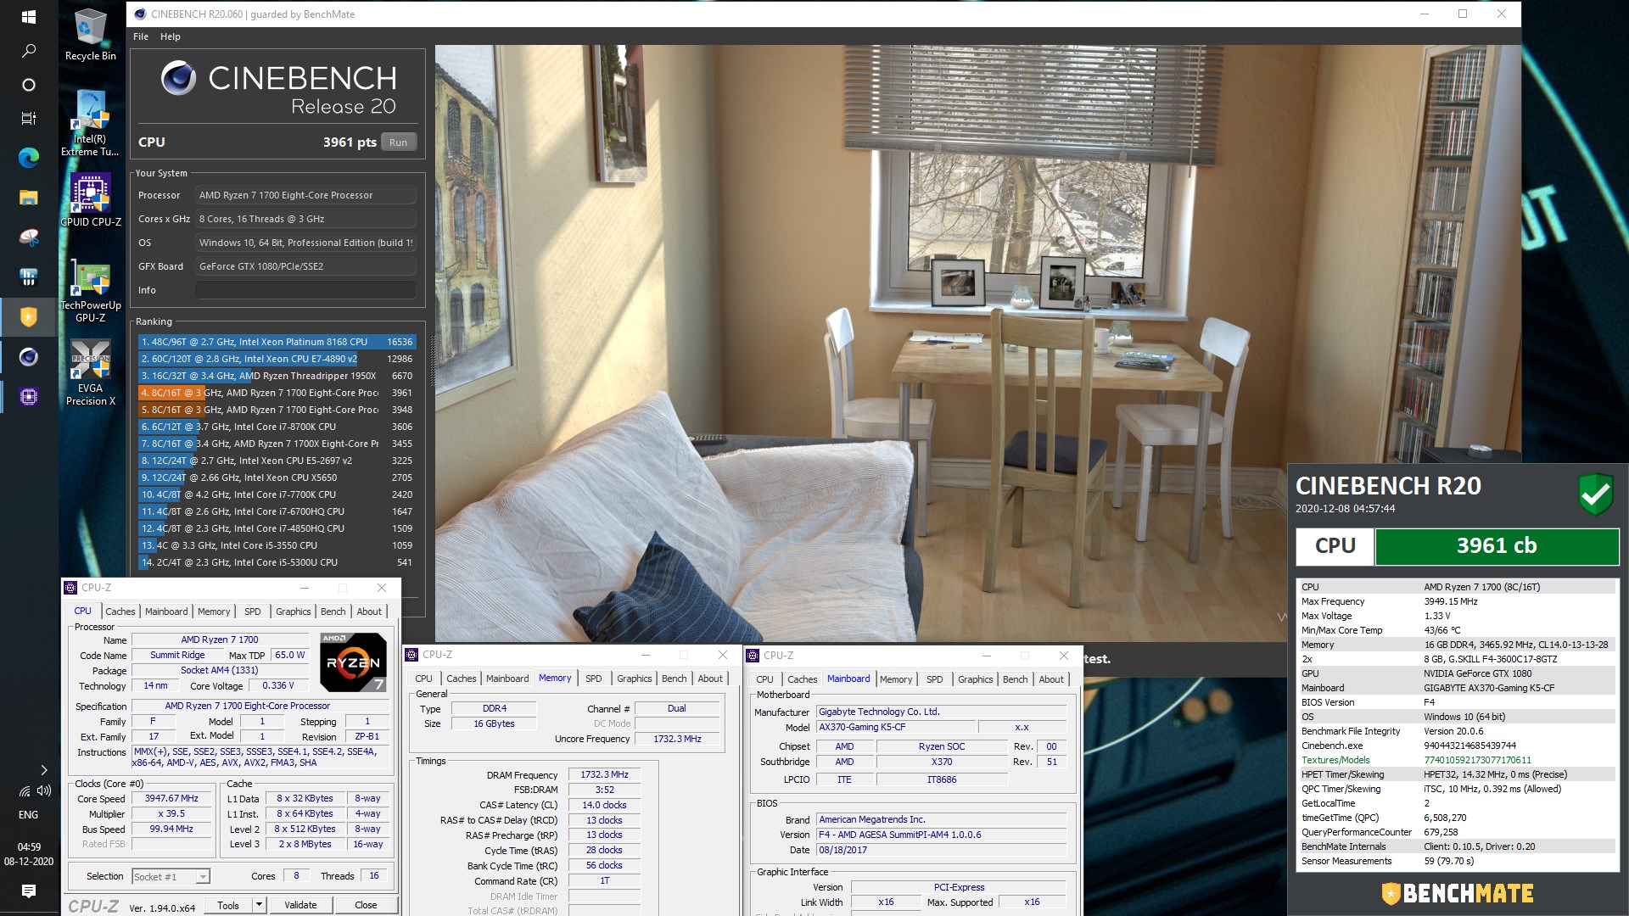Switch to Cinebench taskbar icon
The width and height of the screenshot is (1629, 916).
click(28, 357)
